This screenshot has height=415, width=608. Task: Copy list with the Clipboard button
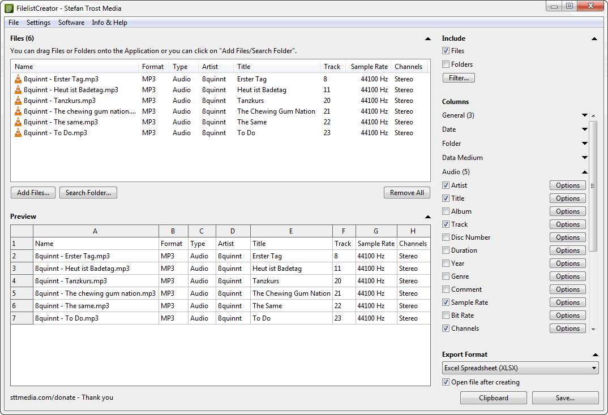(x=493, y=397)
